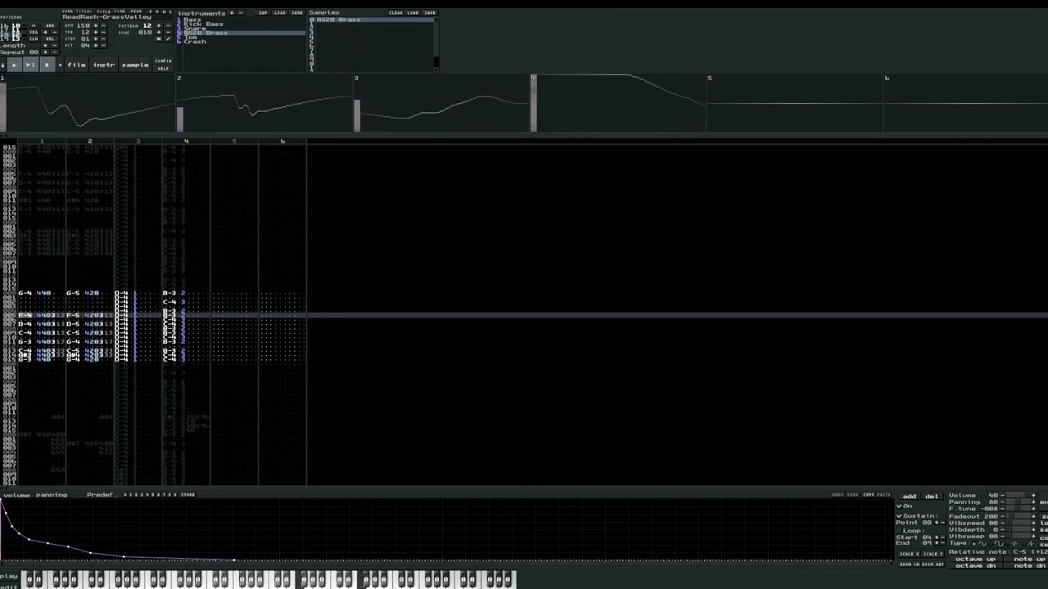Toggle the record dot button beside stop
Viewport: 1048px width, 589px height.
pos(60,65)
